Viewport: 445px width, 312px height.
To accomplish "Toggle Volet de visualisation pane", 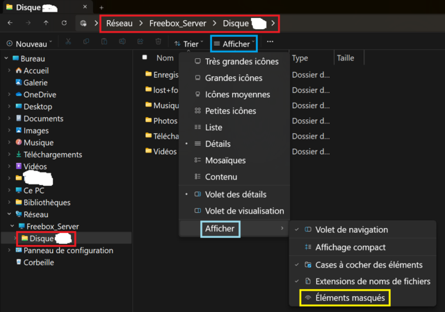I will tap(234, 211).
